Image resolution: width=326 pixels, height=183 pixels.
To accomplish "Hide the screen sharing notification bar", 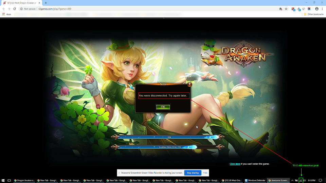I will (x=205, y=173).
